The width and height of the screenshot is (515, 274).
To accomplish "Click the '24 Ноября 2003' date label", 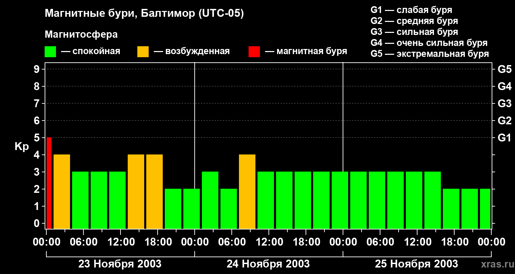I will click(x=268, y=264).
